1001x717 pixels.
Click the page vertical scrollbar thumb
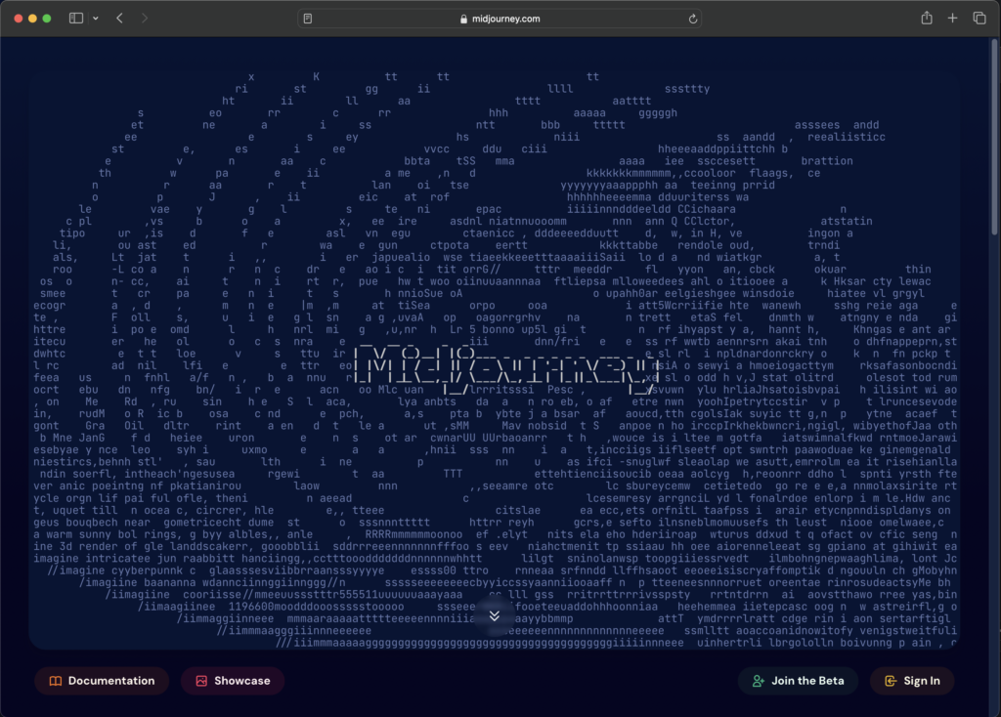[994, 137]
